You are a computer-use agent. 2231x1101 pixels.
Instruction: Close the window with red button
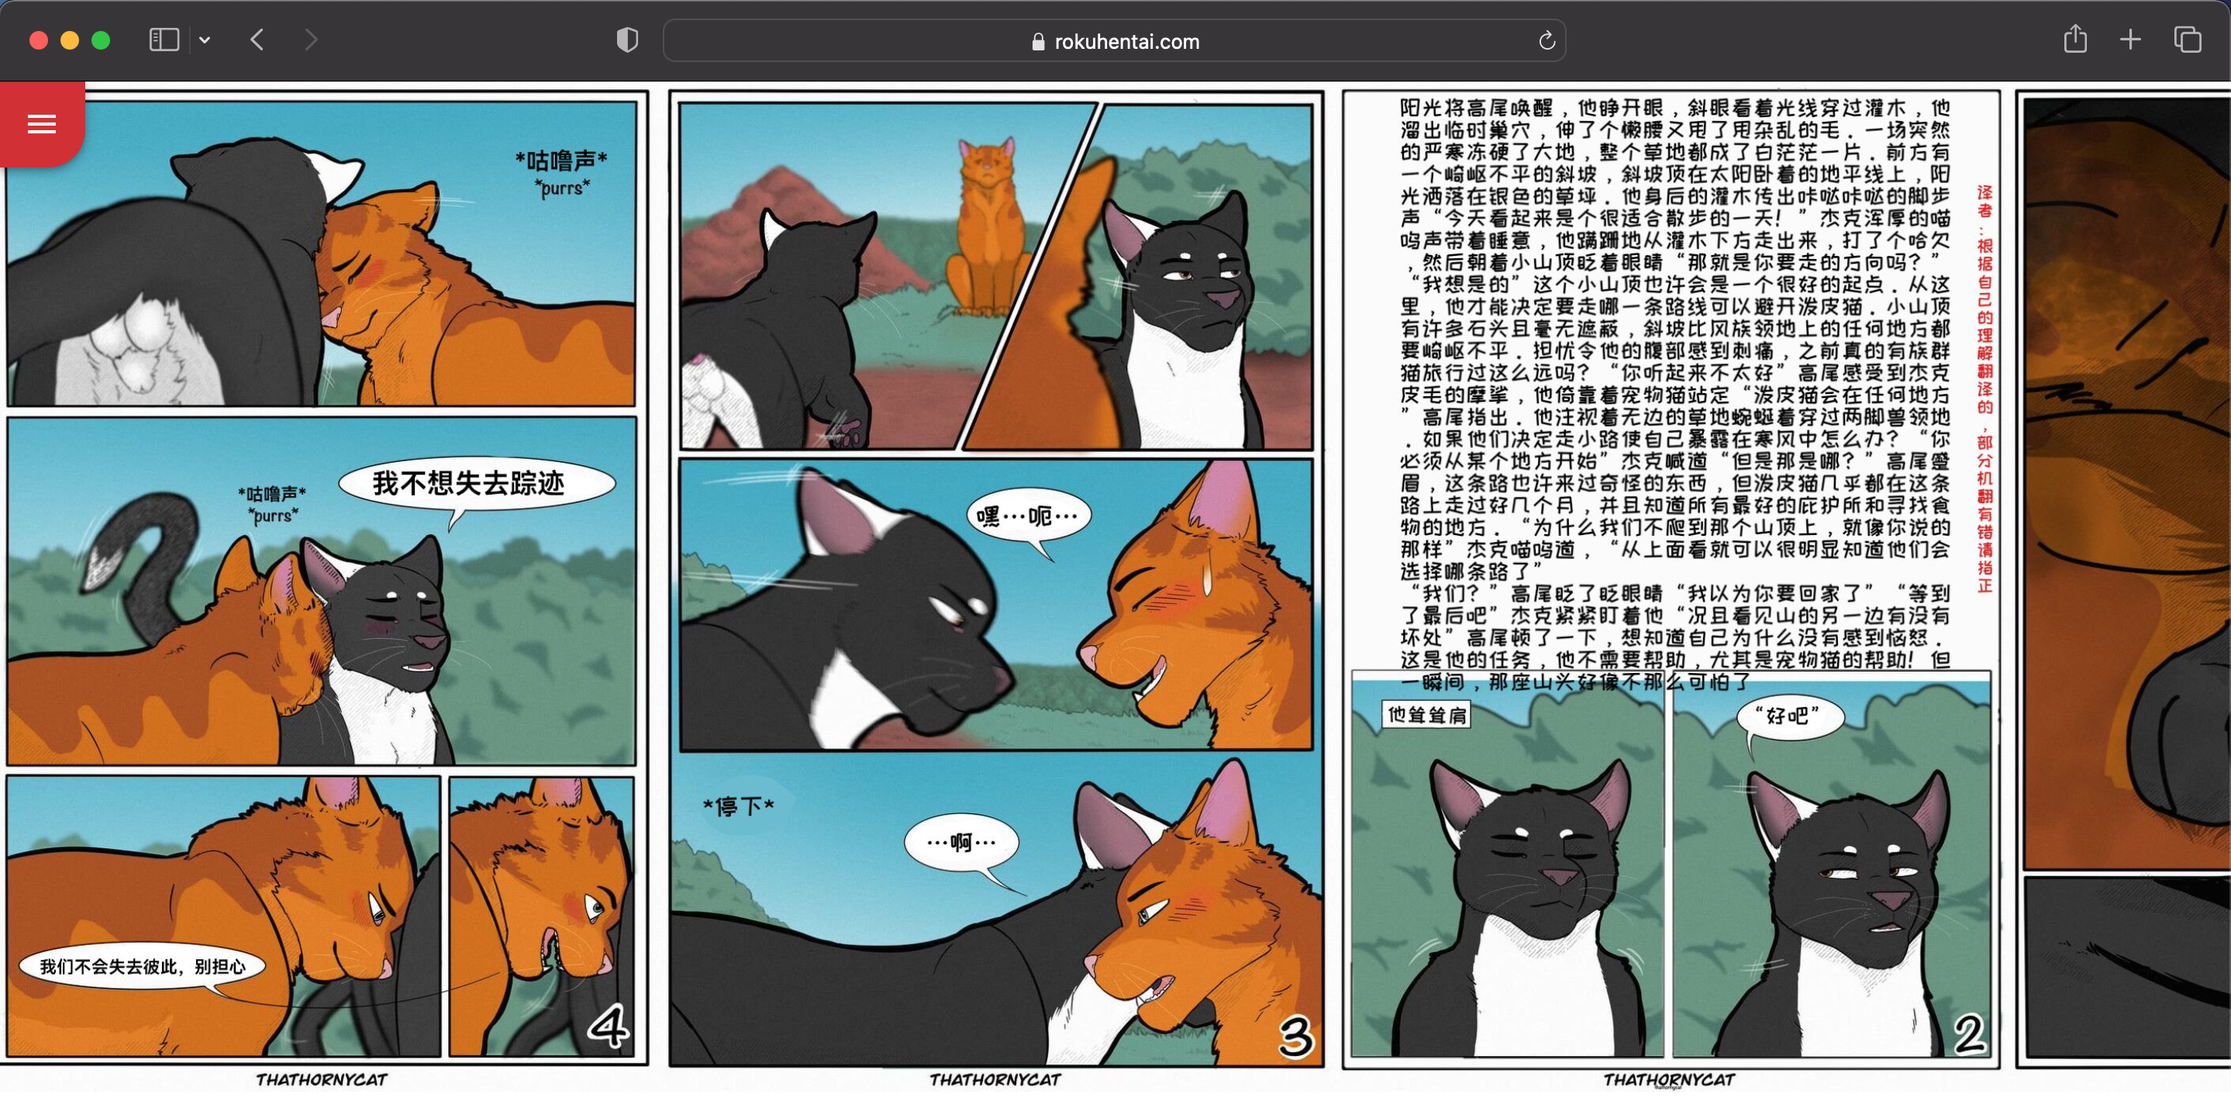[x=38, y=41]
